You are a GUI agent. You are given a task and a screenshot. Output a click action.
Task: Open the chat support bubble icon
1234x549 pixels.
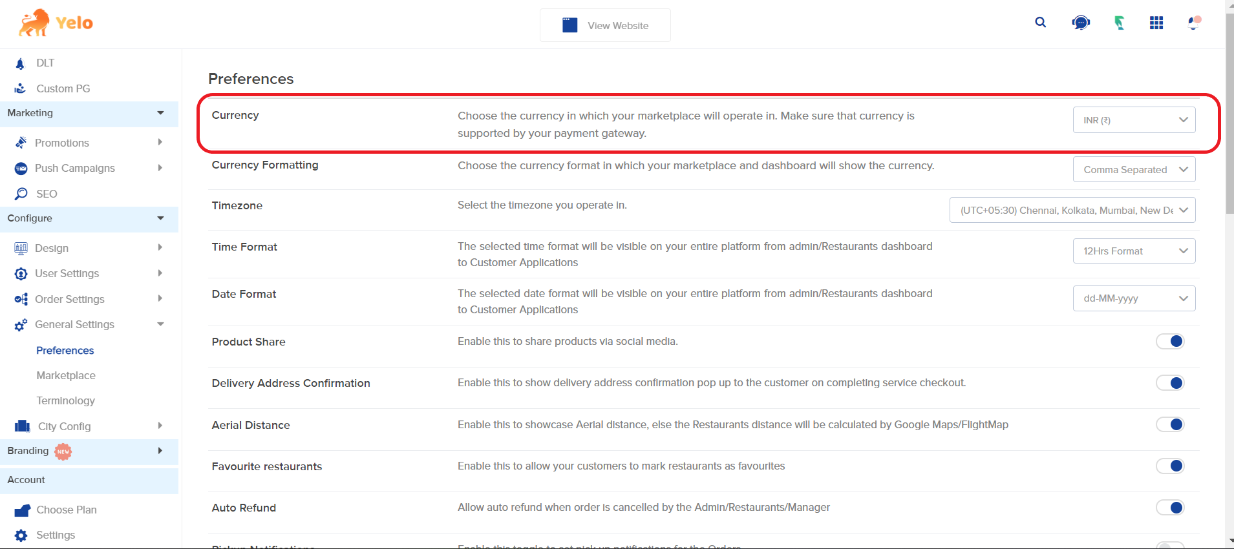click(1080, 23)
